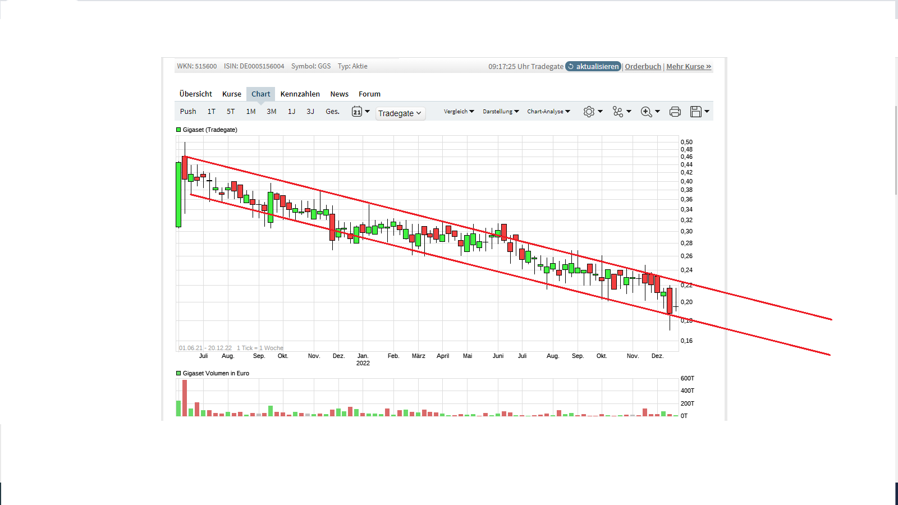The image size is (898, 505).
Task: Follow the Mehr Kurse link
Action: pyautogui.click(x=689, y=66)
